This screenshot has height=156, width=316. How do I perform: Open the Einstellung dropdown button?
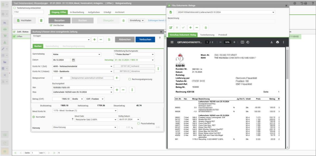tap(137, 21)
